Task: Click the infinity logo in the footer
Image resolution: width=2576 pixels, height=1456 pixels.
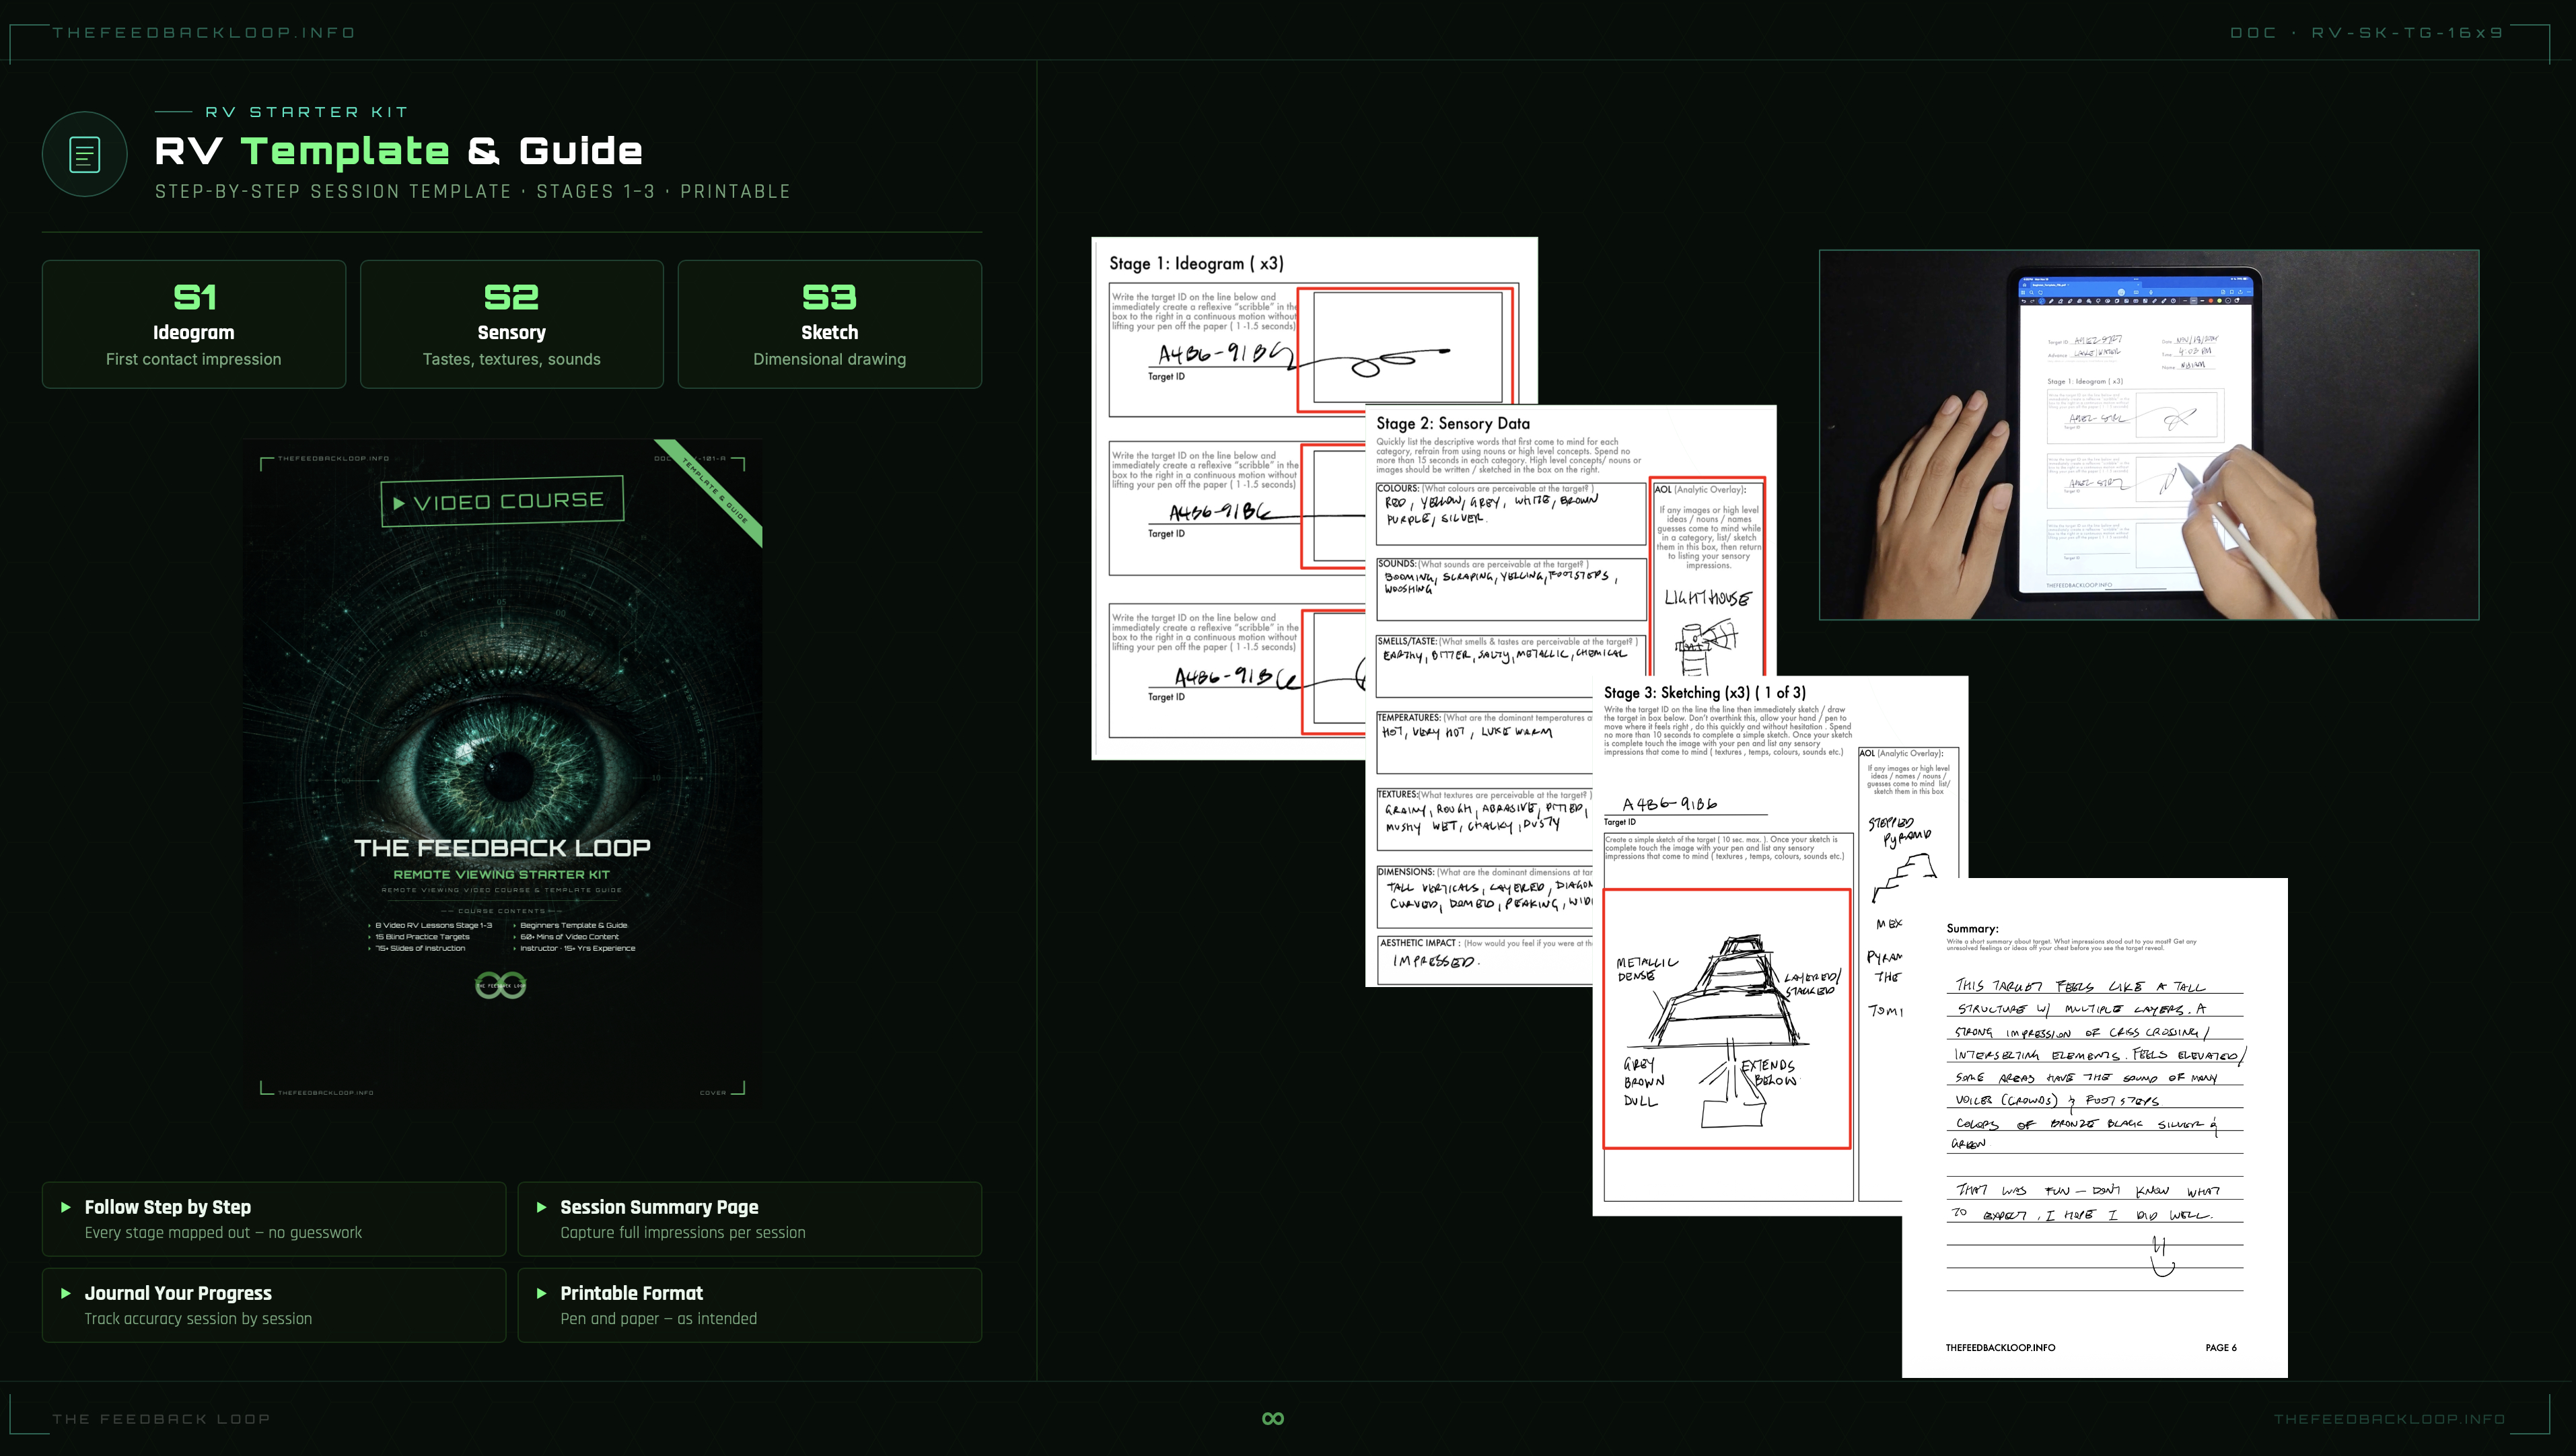Action: tap(1273, 1418)
